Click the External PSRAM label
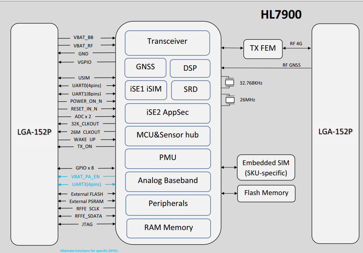363x253 pixels. [86, 202]
